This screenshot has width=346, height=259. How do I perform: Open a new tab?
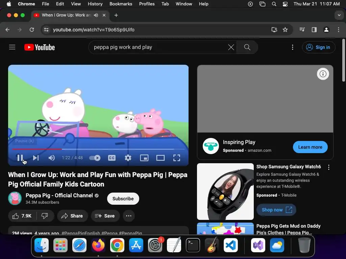pos(116,15)
